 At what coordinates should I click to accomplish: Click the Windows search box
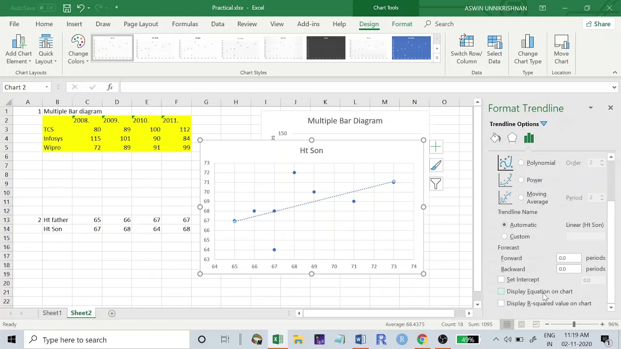coord(107,339)
